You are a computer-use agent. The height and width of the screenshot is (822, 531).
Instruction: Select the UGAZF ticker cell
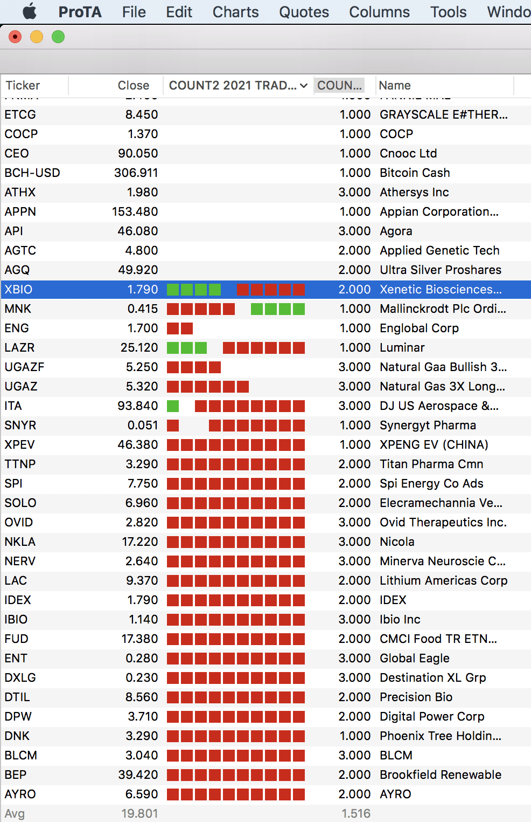tap(24, 367)
